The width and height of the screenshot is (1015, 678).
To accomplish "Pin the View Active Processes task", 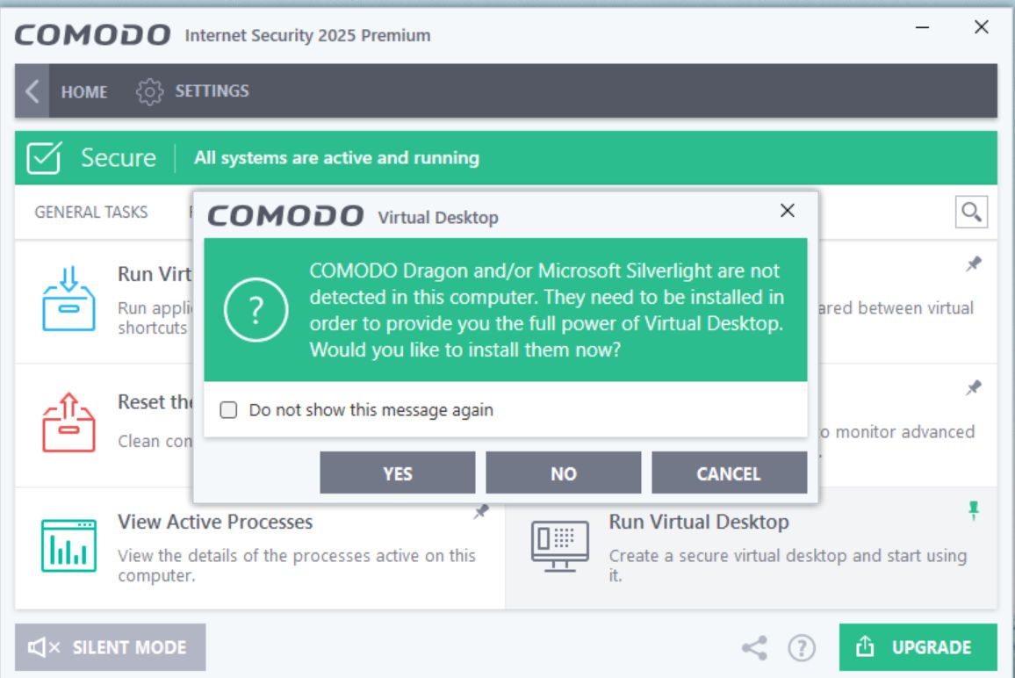I will [481, 512].
